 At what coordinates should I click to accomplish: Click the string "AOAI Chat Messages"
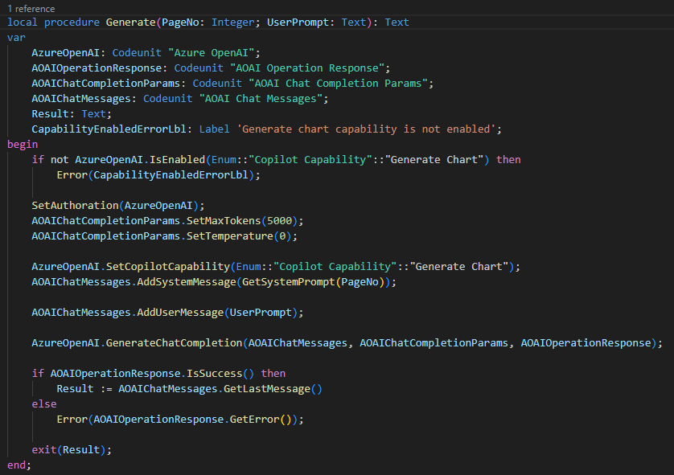[x=261, y=99]
